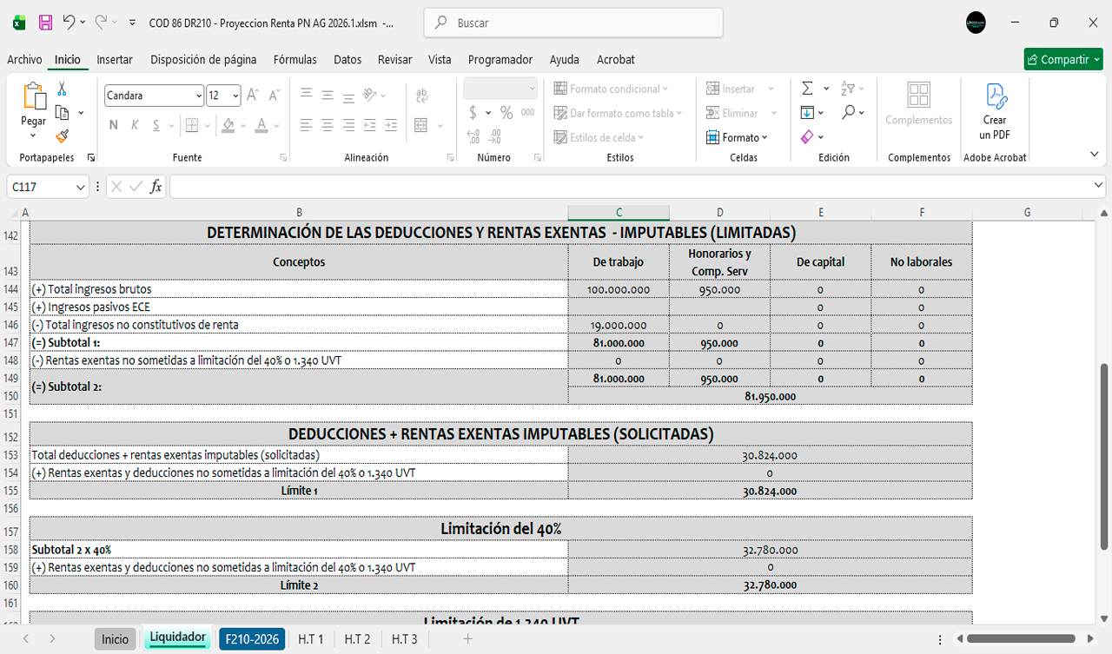Click the Save icon in title bar
The image size is (1112, 654).
click(x=45, y=23)
